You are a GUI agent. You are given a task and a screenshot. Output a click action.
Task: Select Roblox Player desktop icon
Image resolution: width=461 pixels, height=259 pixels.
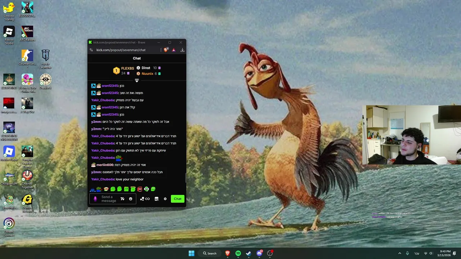point(9,154)
